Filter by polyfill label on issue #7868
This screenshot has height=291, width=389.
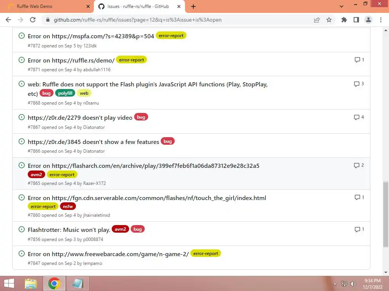[65, 93]
